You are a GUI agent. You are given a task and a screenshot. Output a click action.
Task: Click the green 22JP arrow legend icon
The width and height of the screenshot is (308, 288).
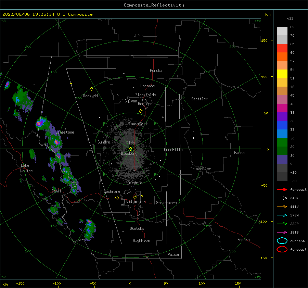point(282,224)
